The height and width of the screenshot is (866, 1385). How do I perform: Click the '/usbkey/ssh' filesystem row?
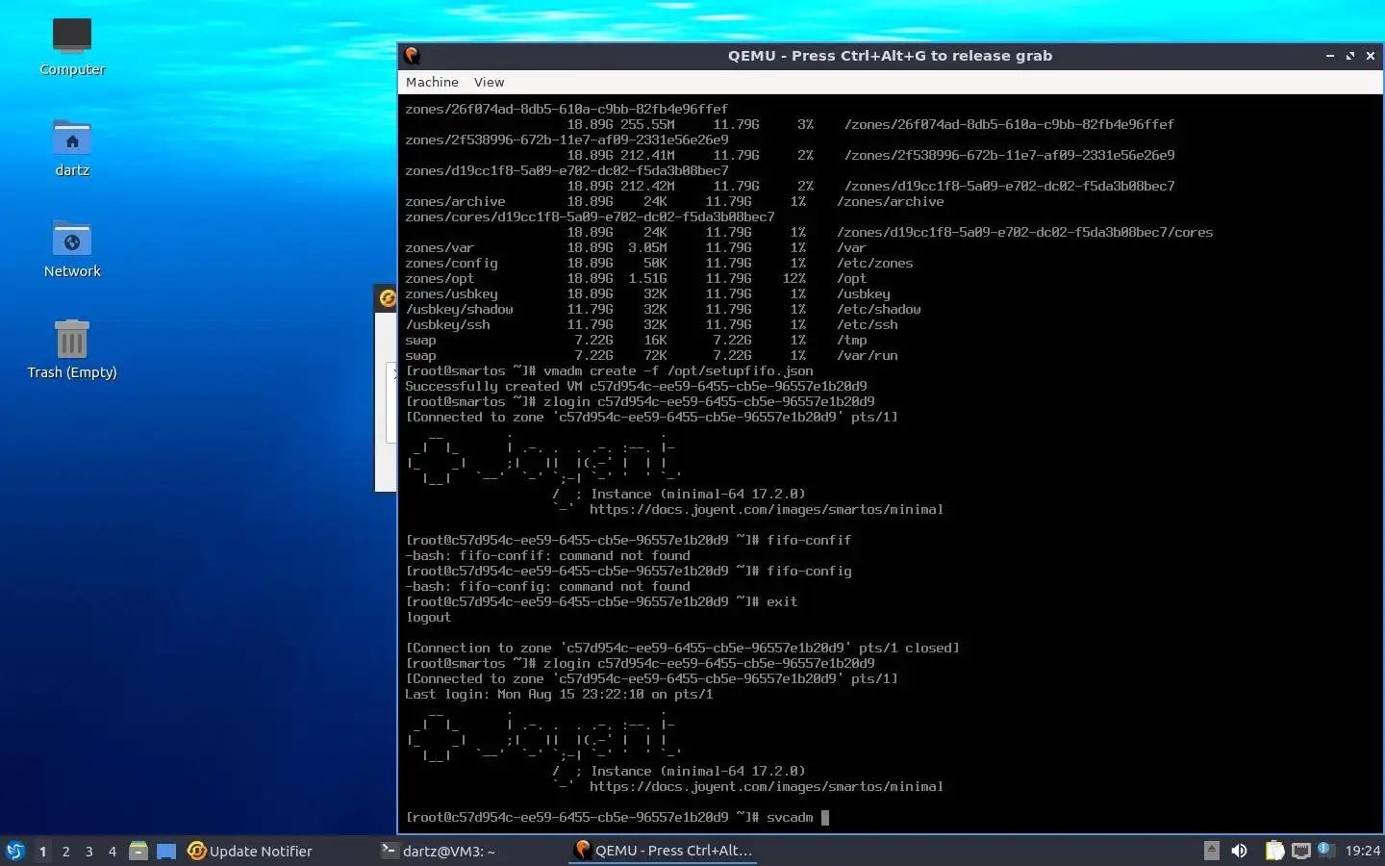click(651, 324)
